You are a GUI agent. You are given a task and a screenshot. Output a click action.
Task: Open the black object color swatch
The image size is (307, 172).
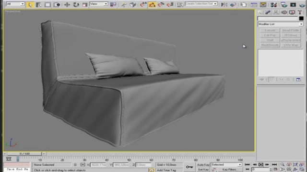pos(301,19)
